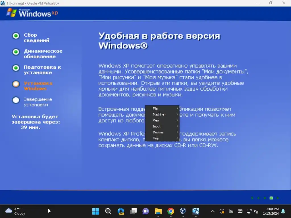This screenshot has width=291, height=218.
Task: Click the Динамическое обновление step indicator
Action: click(16, 52)
